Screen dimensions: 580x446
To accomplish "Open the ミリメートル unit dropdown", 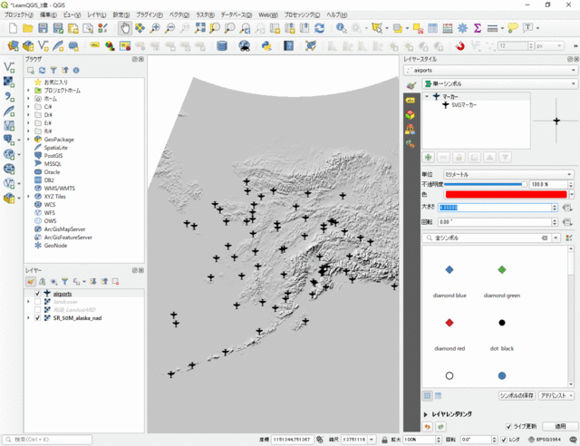I will pyautogui.click(x=508, y=174).
